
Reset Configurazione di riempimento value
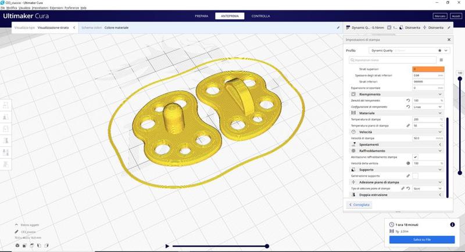(408, 107)
